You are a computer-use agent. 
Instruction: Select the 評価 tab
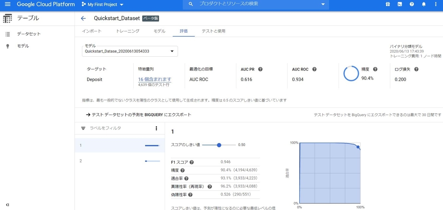[183, 31]
